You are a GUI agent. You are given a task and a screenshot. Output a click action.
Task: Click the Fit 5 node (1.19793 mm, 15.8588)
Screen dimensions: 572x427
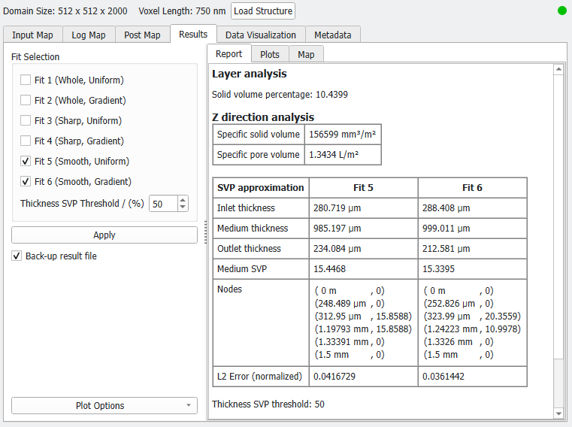click(363, 329)
